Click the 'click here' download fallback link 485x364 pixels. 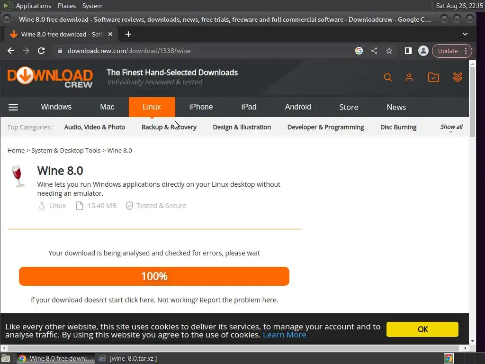[139, 300]
